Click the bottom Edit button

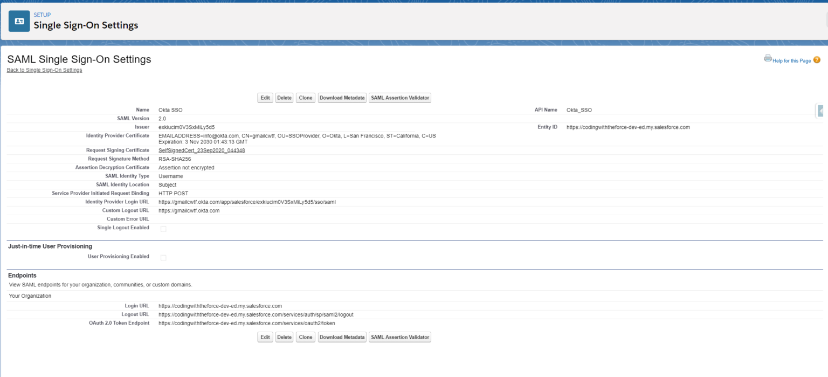(265, 337)
